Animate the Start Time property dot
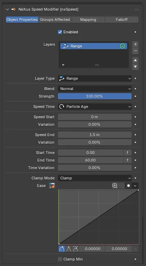Image resolution: width=146 pixels, height=266 pixels. [x=135, y=153]
